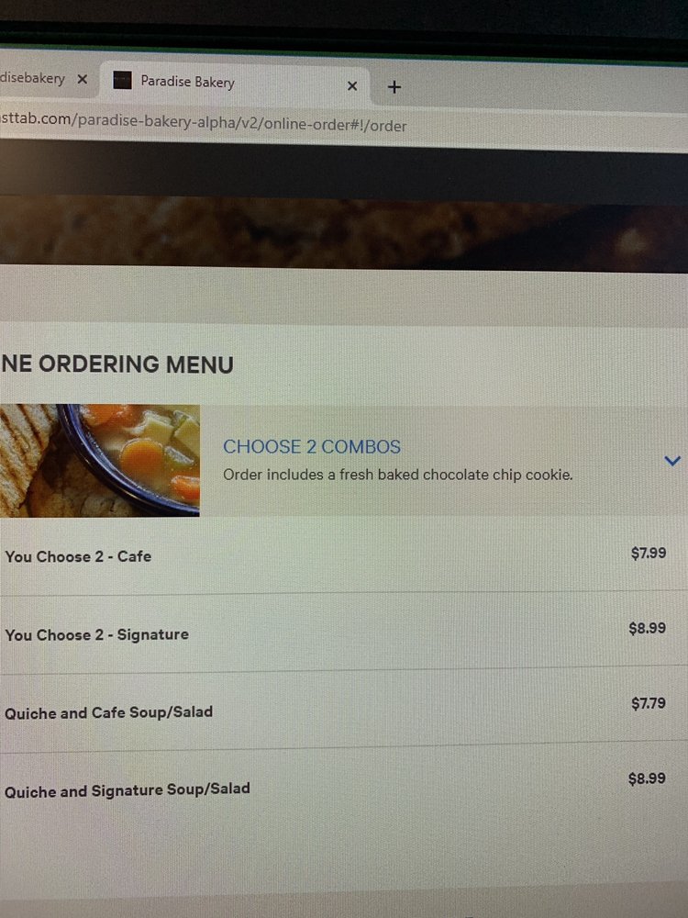
Task: Click the Choose 2 Combos heading
Action: [312, 447]
